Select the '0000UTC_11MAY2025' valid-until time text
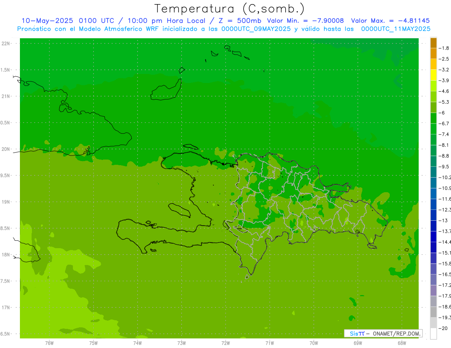451x348 pixels. (x=395, y=29)
